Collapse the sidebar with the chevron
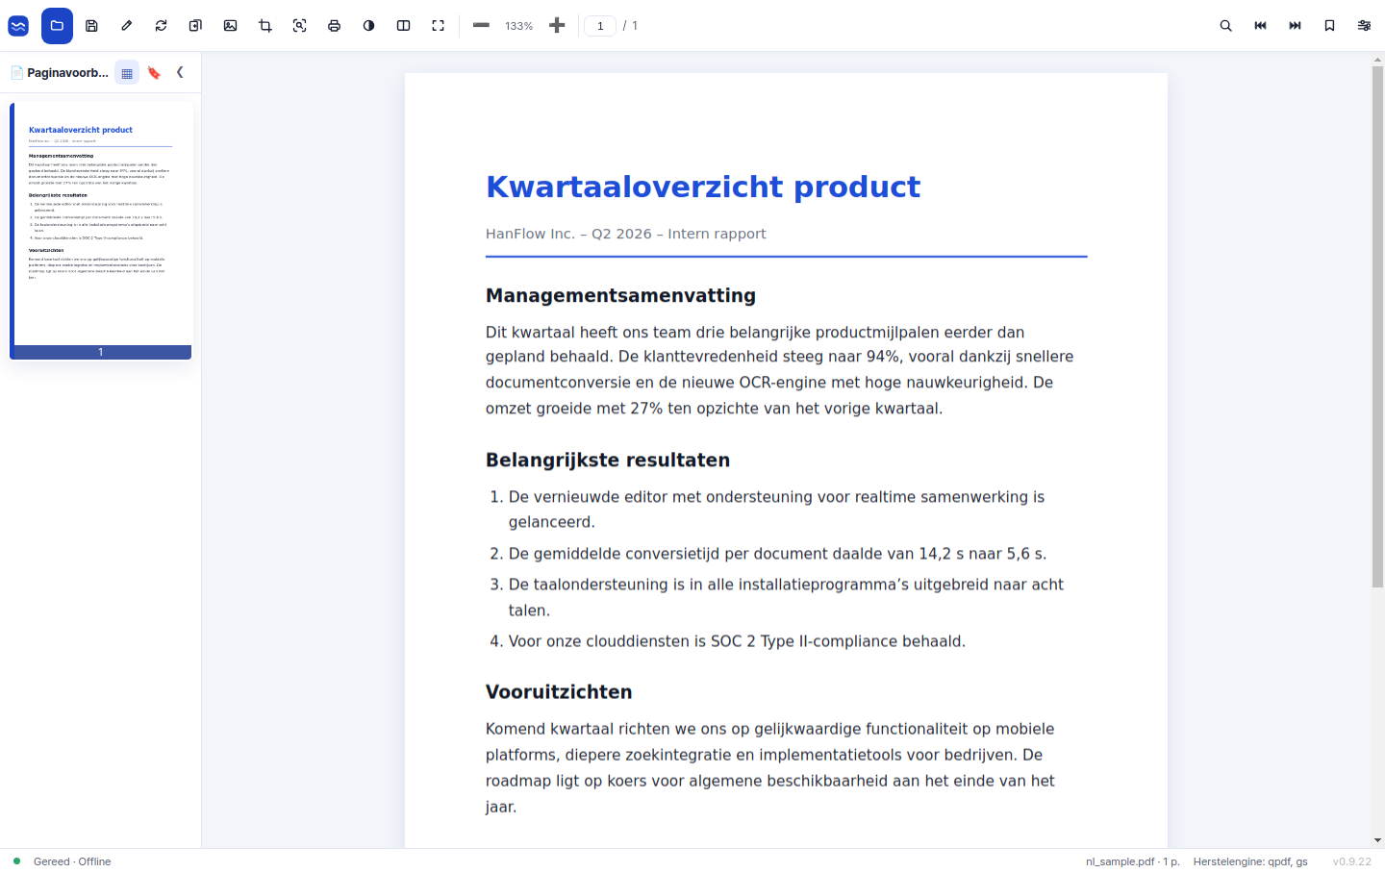Image resolution: width=1385 pixels, height=873 pixels. point(180,73)
